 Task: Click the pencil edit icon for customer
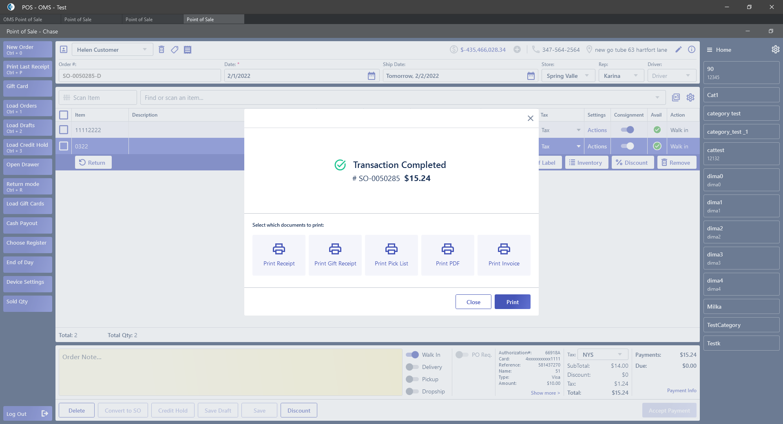point(679,49)
